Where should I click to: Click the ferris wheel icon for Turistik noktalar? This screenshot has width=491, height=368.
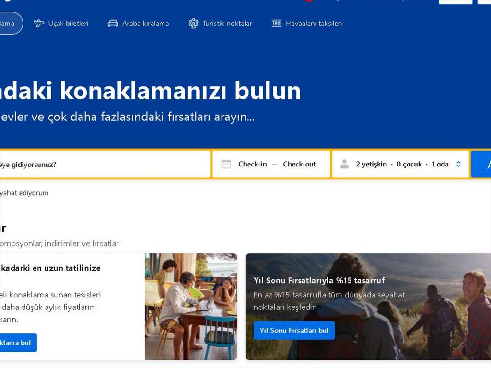click(194, 23)
